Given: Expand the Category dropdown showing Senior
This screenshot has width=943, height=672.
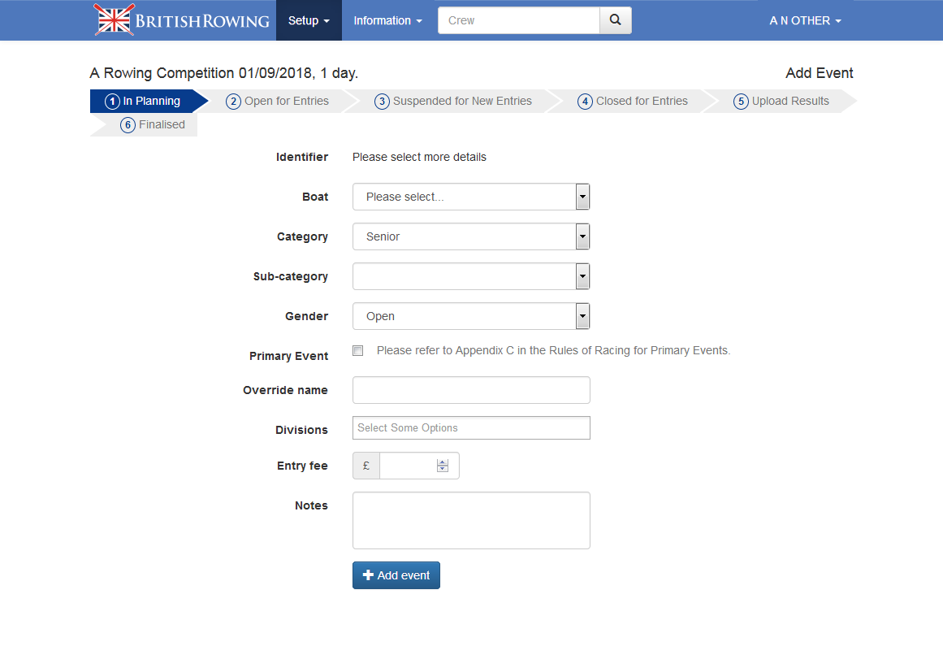Looking at the screenshot, I should point(470,236).
